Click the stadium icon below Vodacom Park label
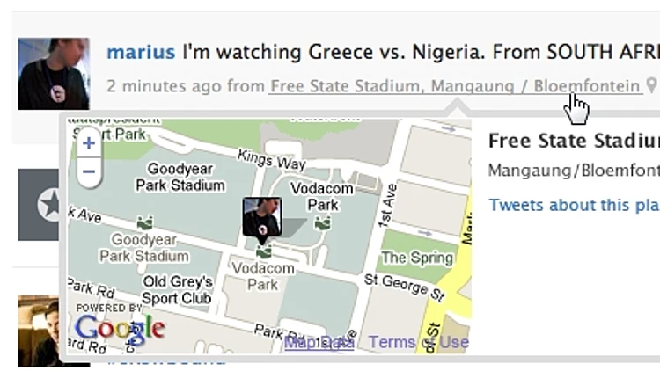The width and height of the screenshot is (660, 371). coord(322,223)
